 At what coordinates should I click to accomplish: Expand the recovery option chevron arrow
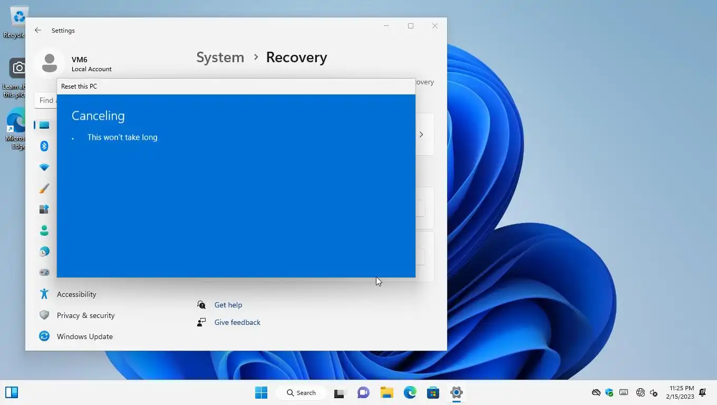tap(421, 134)
